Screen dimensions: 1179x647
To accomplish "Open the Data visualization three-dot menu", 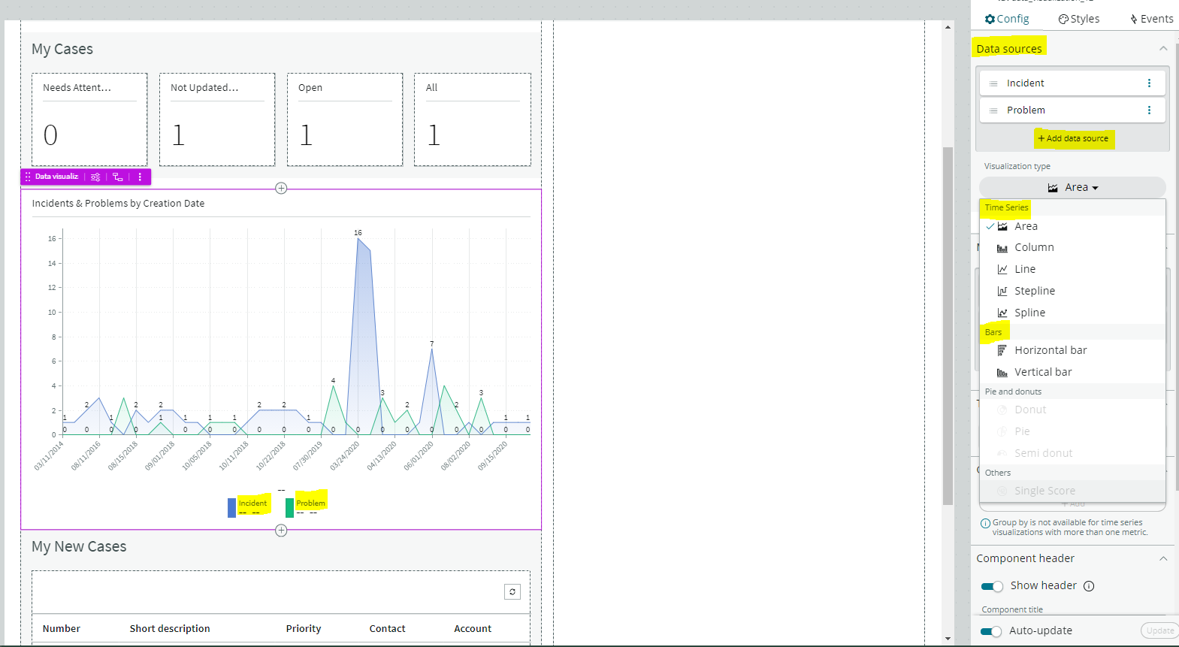I will (x=140, y=177).
